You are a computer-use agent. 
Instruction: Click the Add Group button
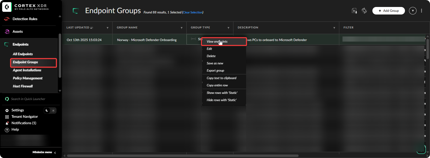pos(388,11)
